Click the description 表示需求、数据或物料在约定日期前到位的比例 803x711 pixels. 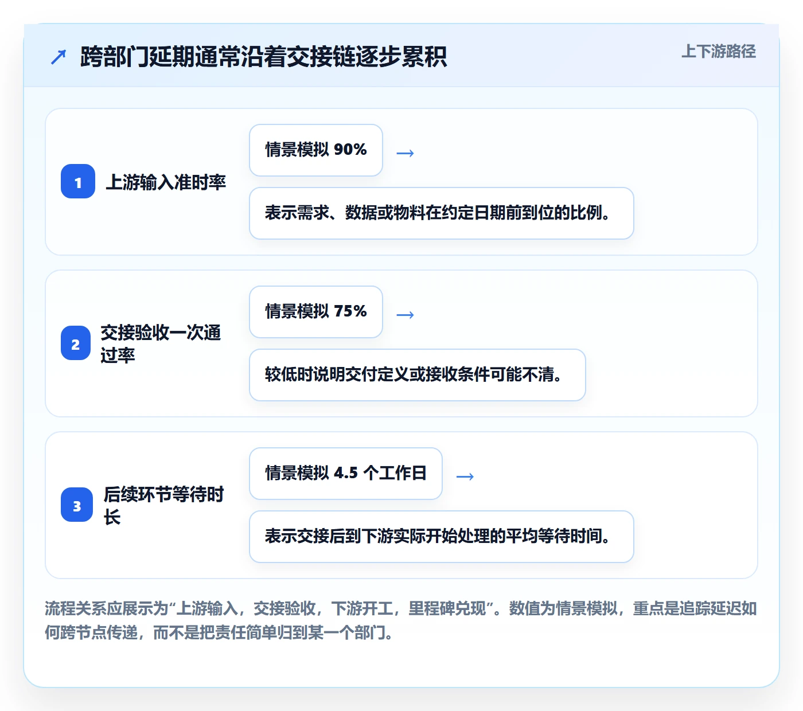(x=442, y=213)
